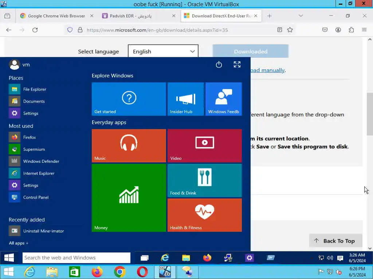Open the Firefox account icon

(338, 30)
